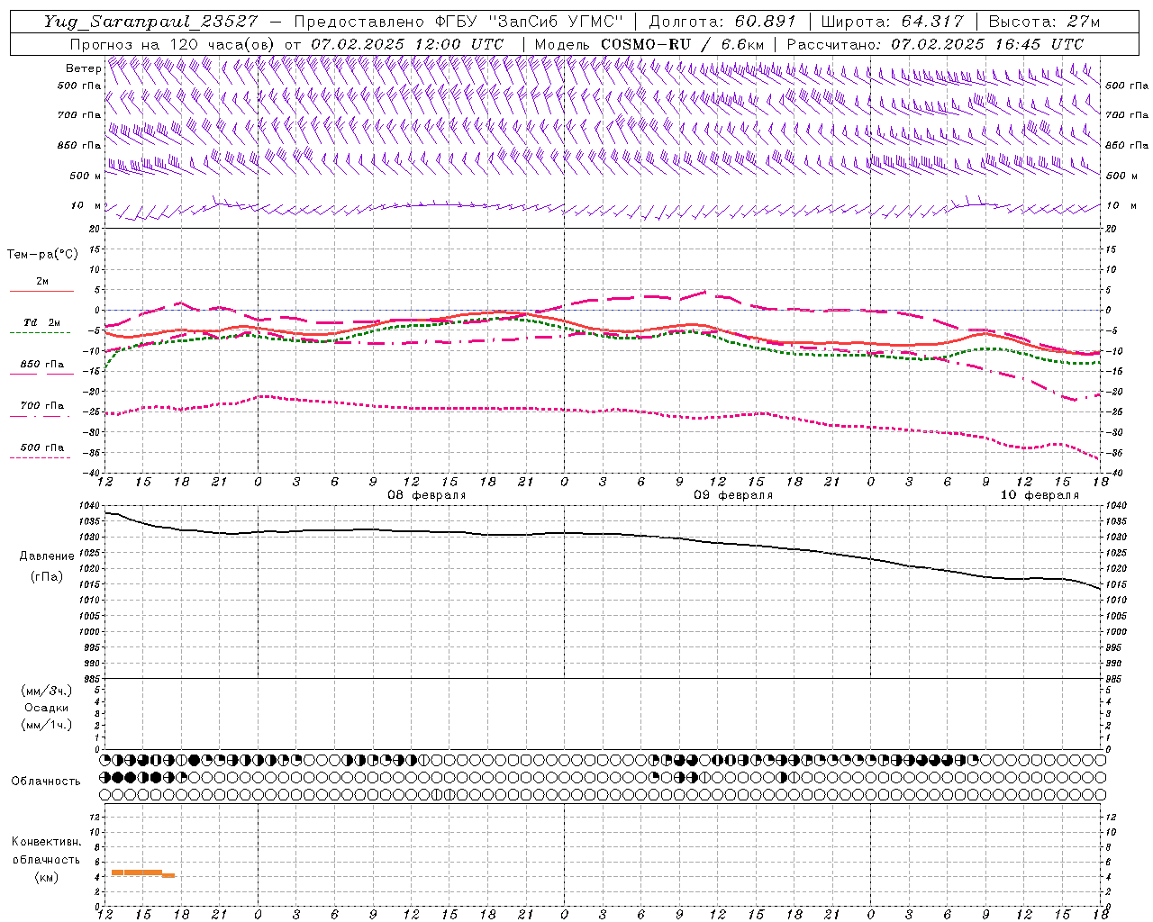Viewport: 1153px width, 922px height.
Task: Click the forecast start time 07.02.2025 12:00 UTC
Action: pos(407,43)
